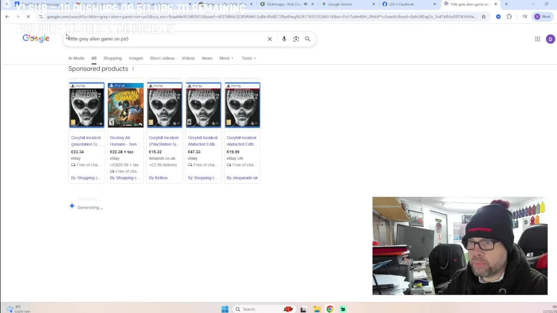
Task: Open the tab search chevron in Chrome
Action: (x=7, y=4)
